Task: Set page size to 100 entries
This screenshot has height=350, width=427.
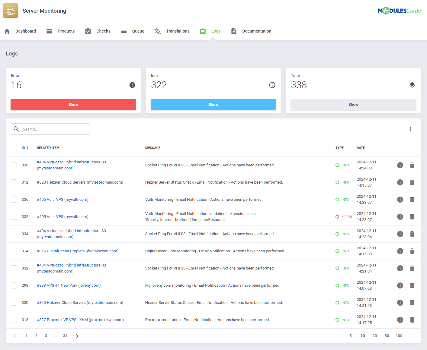Action: [399, 336]
